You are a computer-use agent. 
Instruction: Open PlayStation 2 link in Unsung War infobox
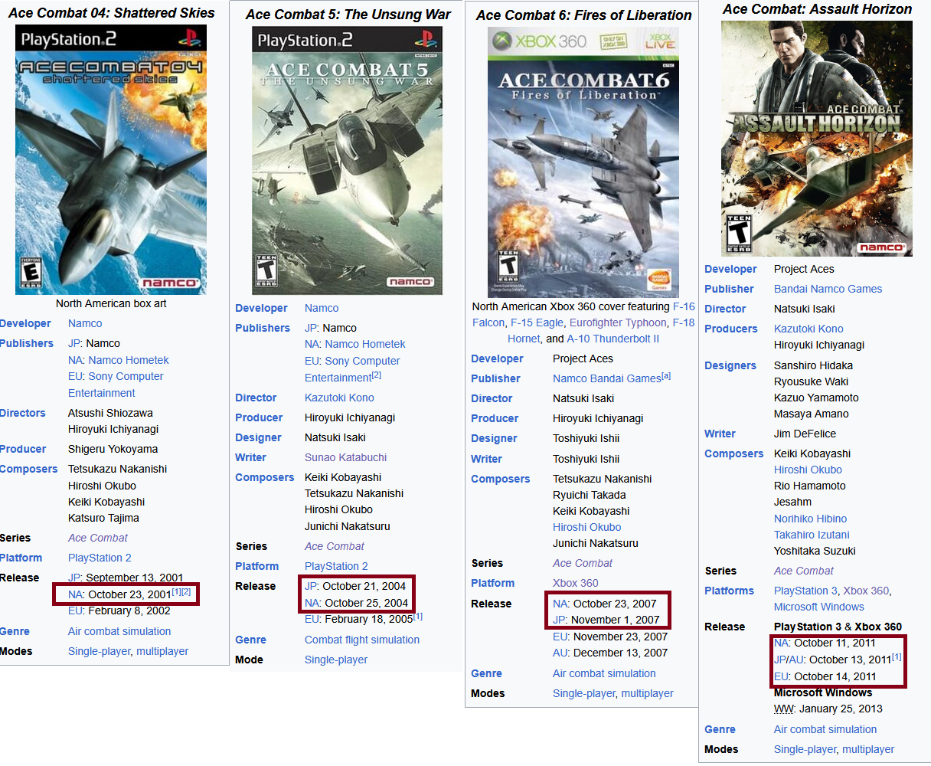(x=336, y=566)
